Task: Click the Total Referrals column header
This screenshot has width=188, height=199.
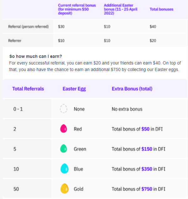Action: [x=28, y=89]
